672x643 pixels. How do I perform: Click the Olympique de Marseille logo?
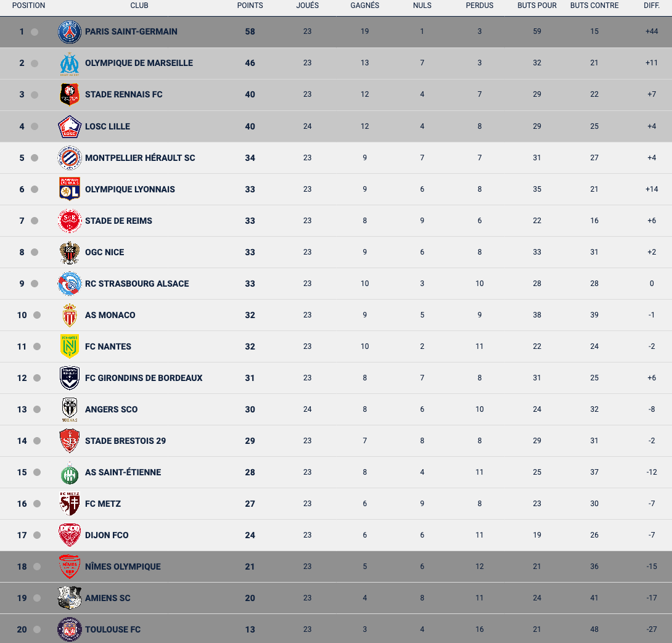tap(70, 63)
